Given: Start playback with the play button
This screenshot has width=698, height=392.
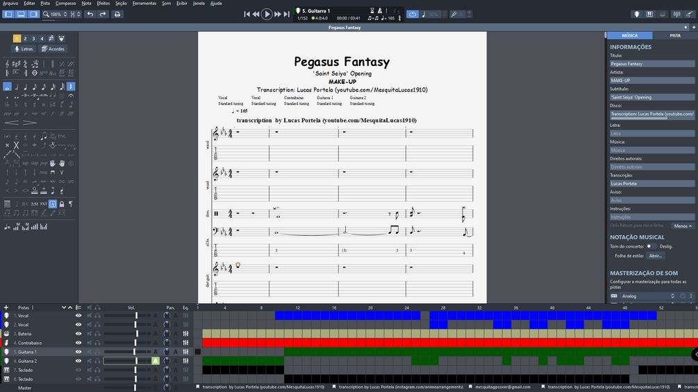Looking at the screenshot, I should pos(267,14).
